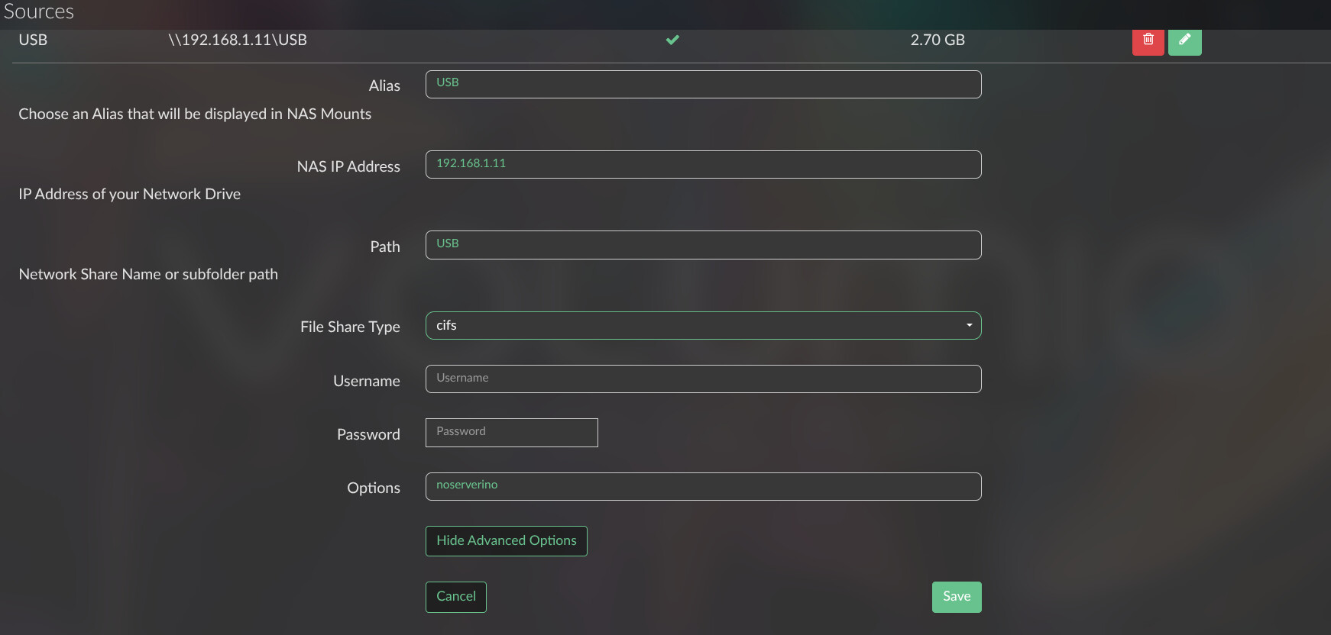Collapse advanced options with Hide Advanced Options

tap(506, 541)
